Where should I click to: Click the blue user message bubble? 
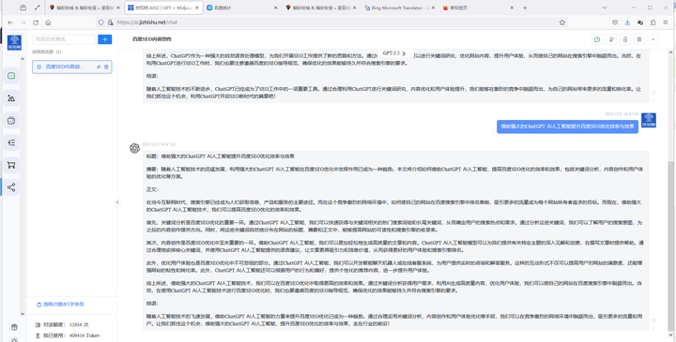pos(567,126)
